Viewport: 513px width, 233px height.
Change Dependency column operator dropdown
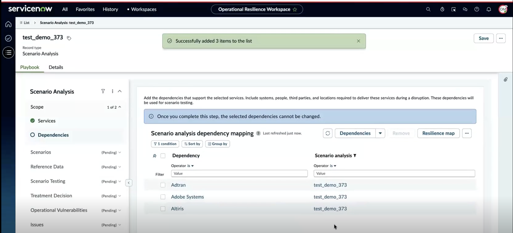click(191, 166)
